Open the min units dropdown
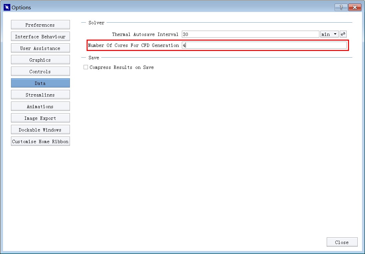This screenshot has height=254, width=365. coord(329,34)
